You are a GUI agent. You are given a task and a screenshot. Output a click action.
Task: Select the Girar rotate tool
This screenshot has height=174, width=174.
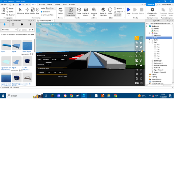pyautogui.click(x=38, y=11)
